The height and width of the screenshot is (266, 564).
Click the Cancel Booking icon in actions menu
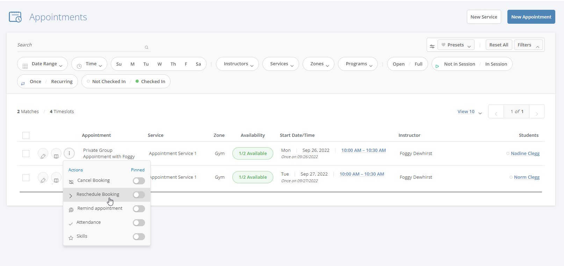(x=71, y=182)
